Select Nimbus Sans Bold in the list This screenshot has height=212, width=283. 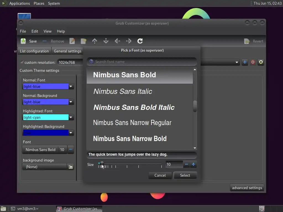tap(140, 75)
